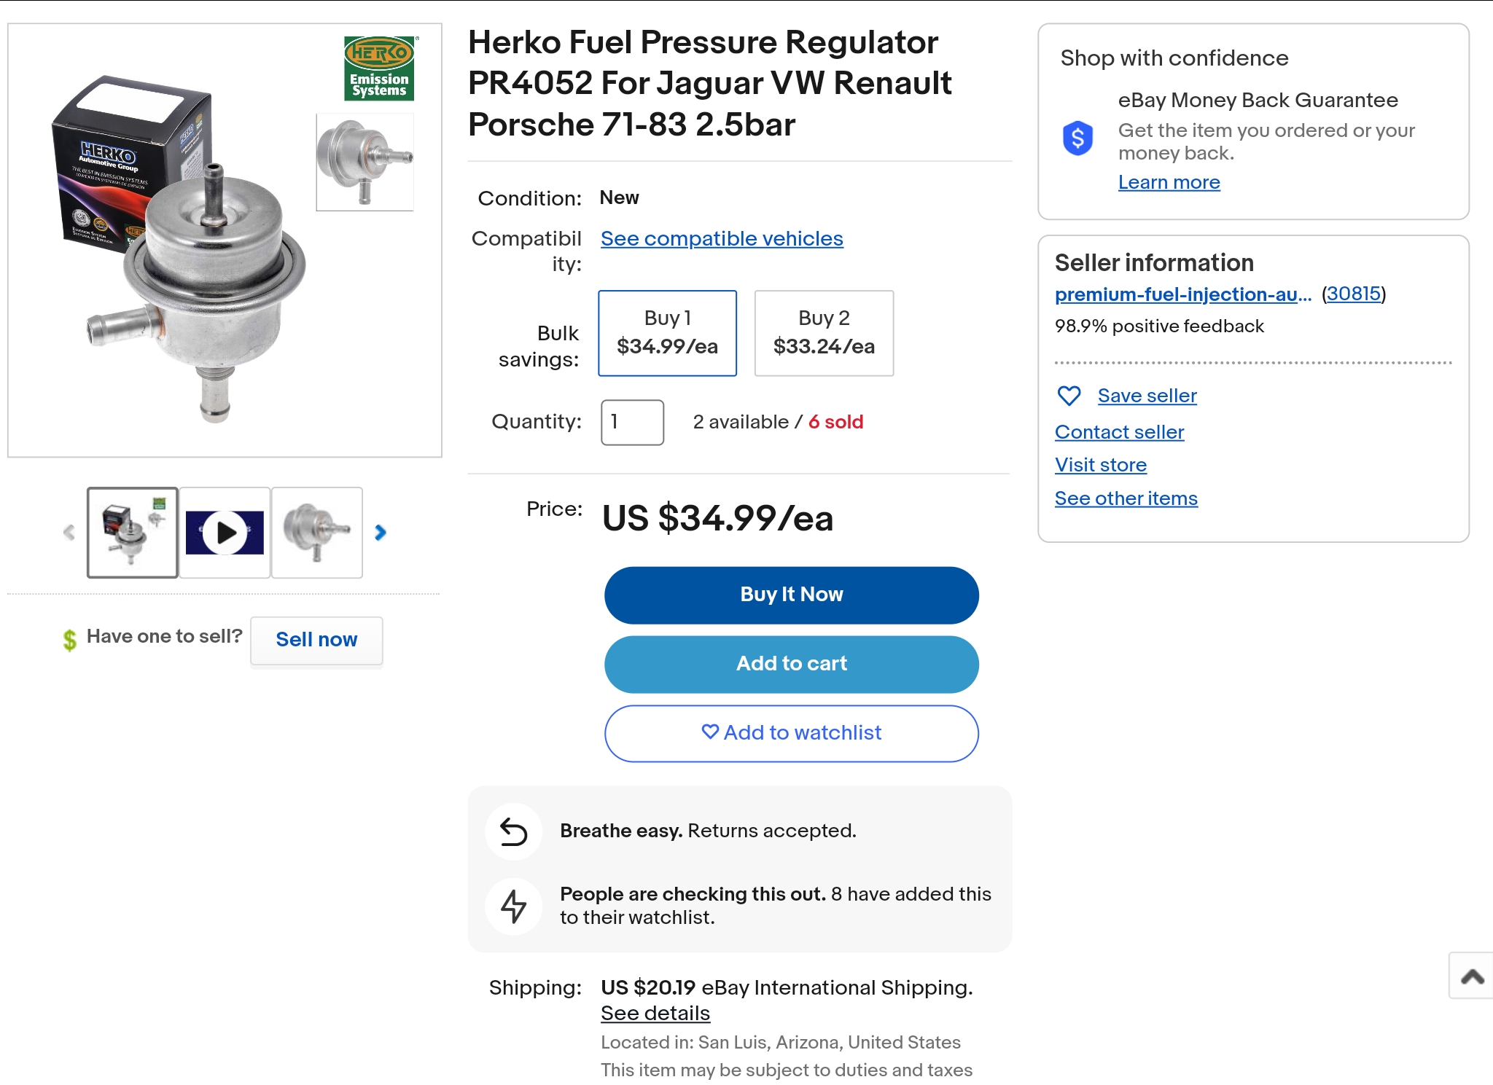Add item to watchlist
Screen dimensions: 1493x1085
point(791,733)
